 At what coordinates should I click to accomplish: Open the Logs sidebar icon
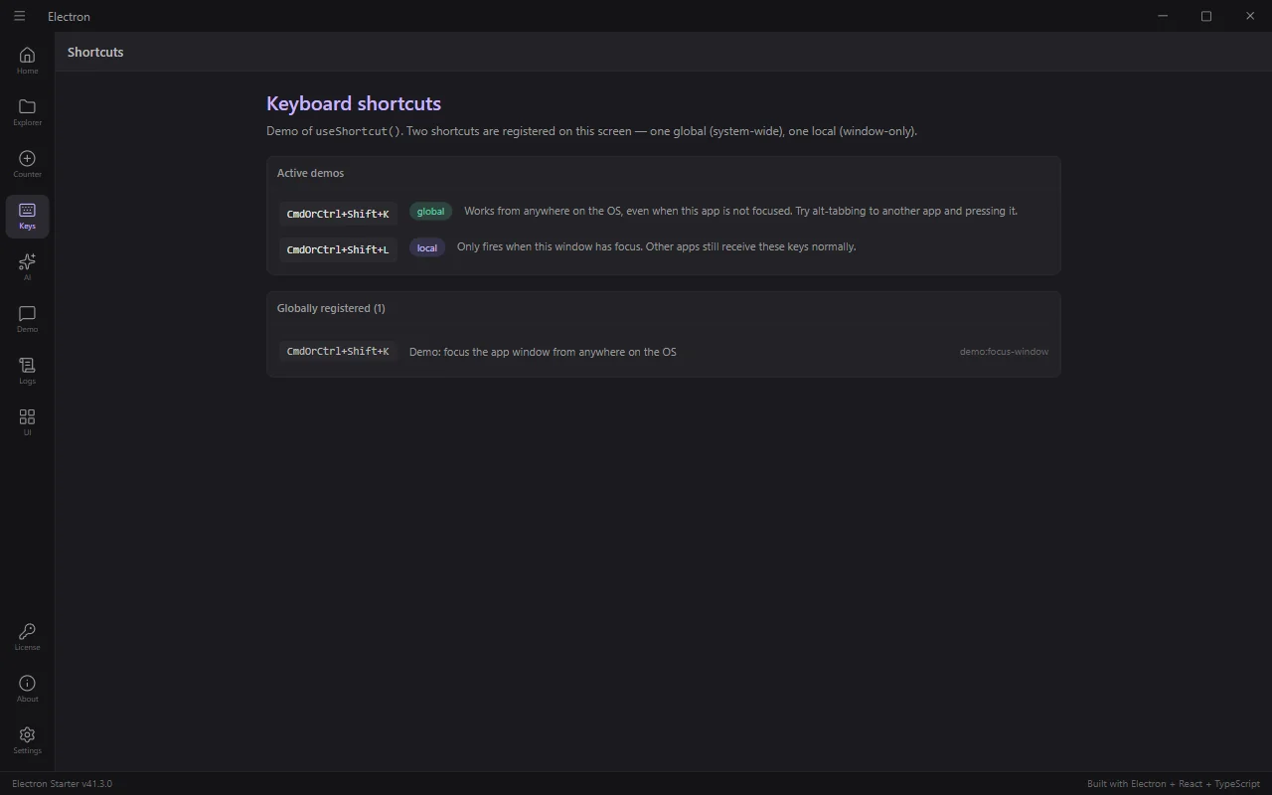[x=27, y=371]
